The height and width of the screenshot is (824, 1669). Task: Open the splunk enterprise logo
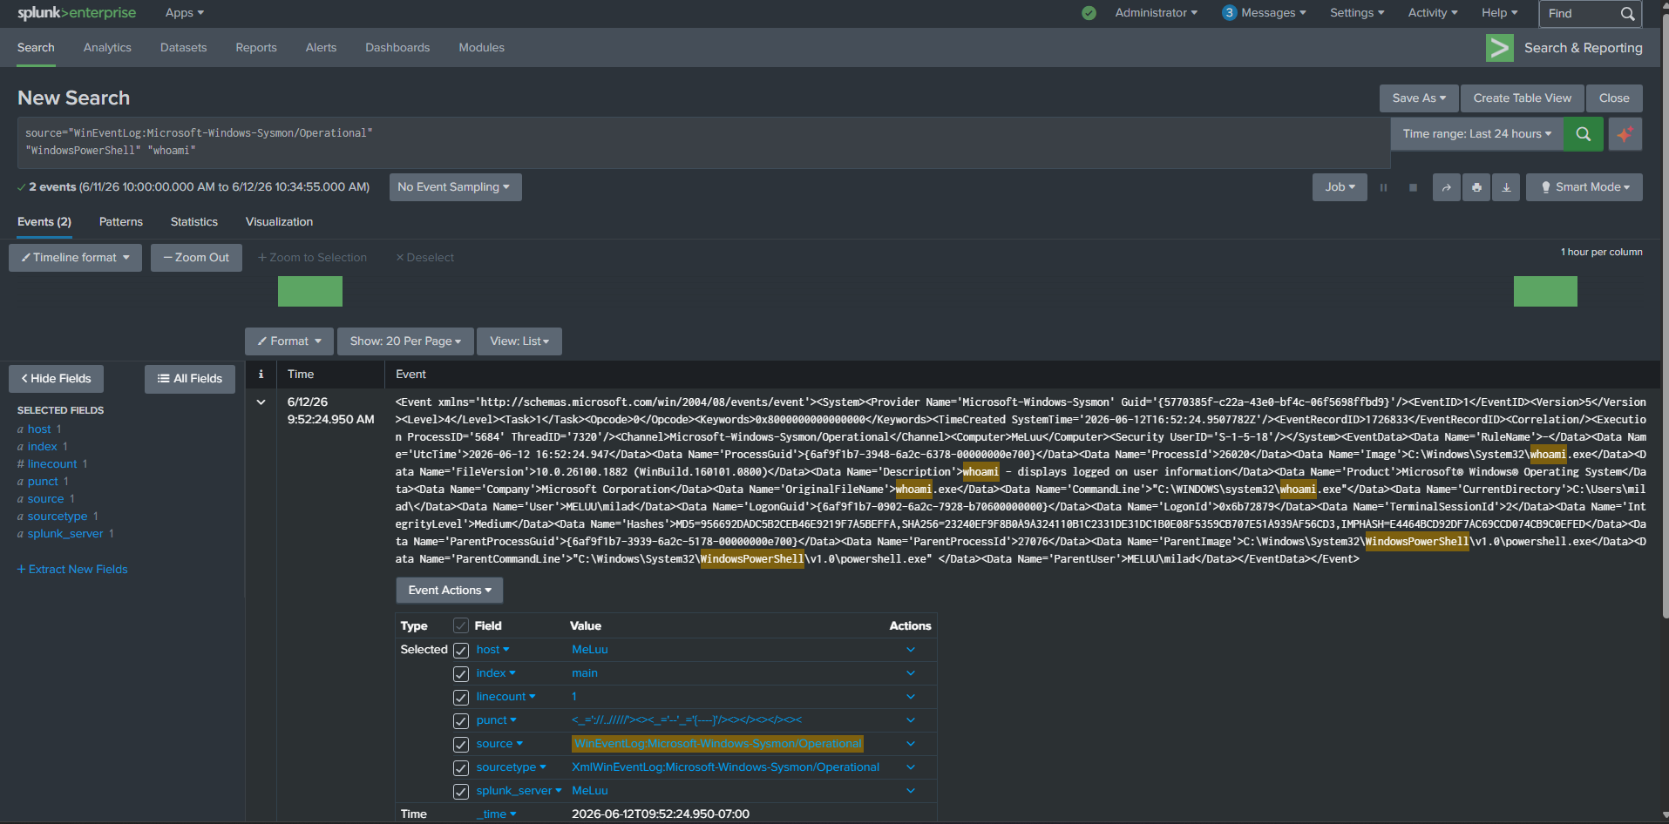click(x=77, y=13)
